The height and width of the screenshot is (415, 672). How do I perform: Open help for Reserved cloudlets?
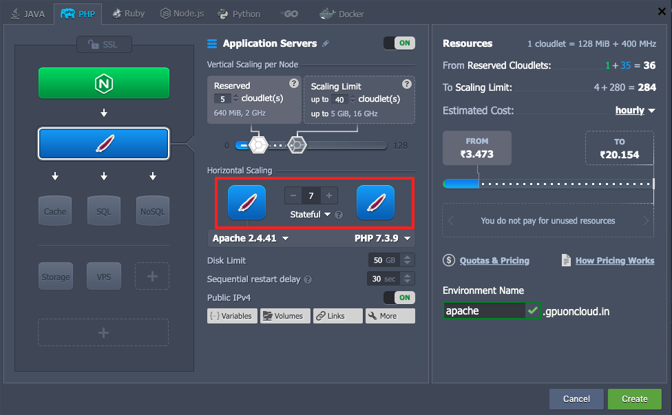294,84
